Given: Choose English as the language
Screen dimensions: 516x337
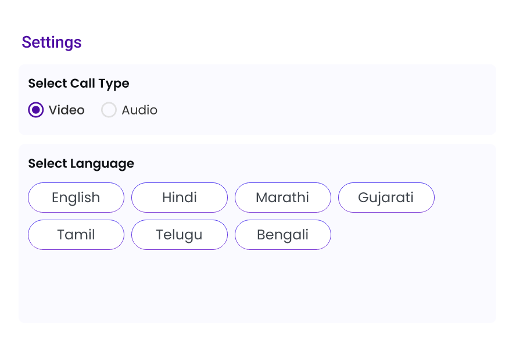Looking at the screenshot, I should tap(76, 198).
